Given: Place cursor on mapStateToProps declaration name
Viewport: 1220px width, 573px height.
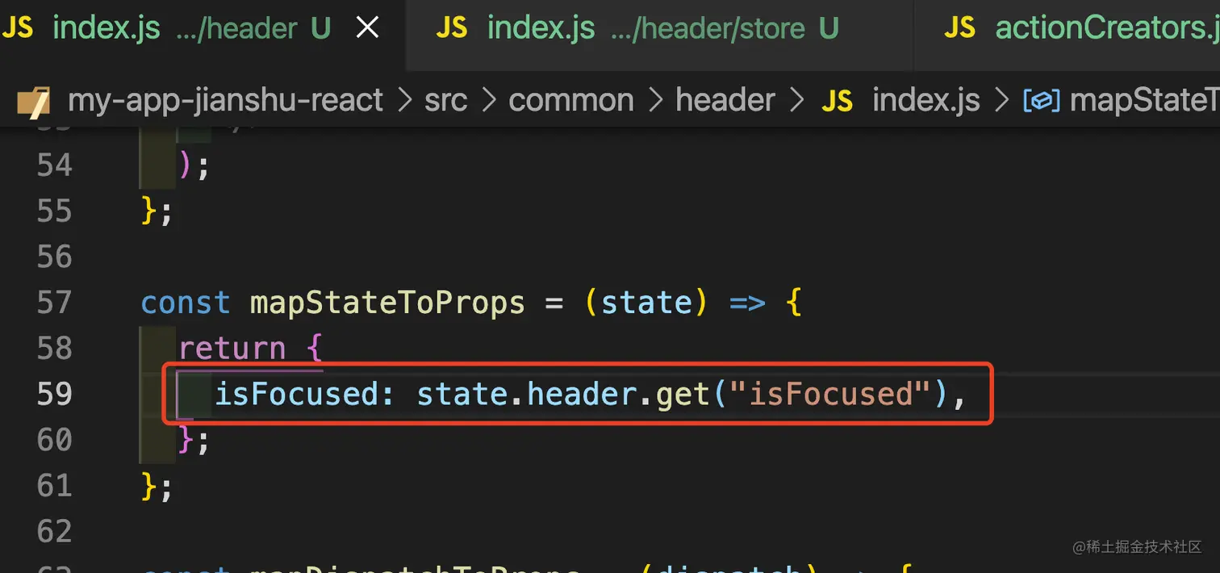Looking at the screenshot, I should (x=387, y=303).
